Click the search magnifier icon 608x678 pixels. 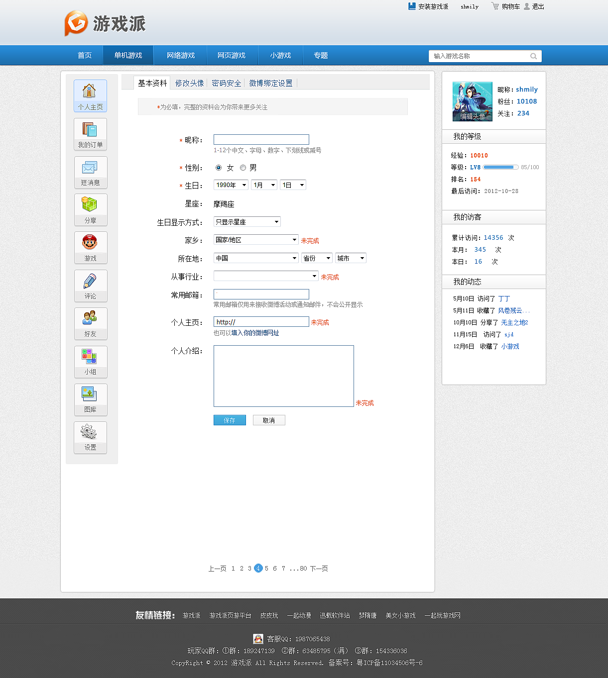pos(533,56)
